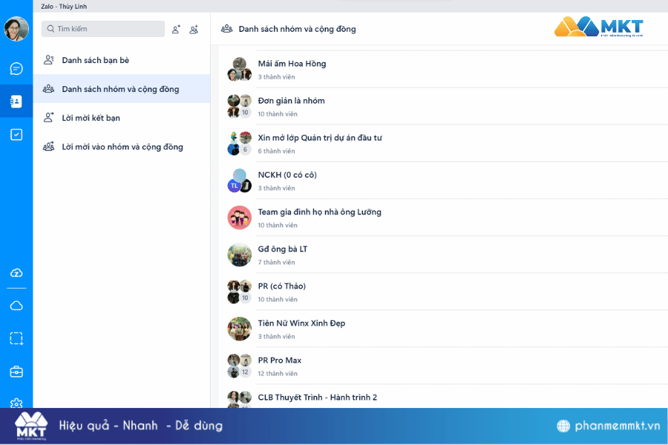This screenshot has width=668, height=445.
Task: Click the Create group icon beside search
Action: (194, 30)
